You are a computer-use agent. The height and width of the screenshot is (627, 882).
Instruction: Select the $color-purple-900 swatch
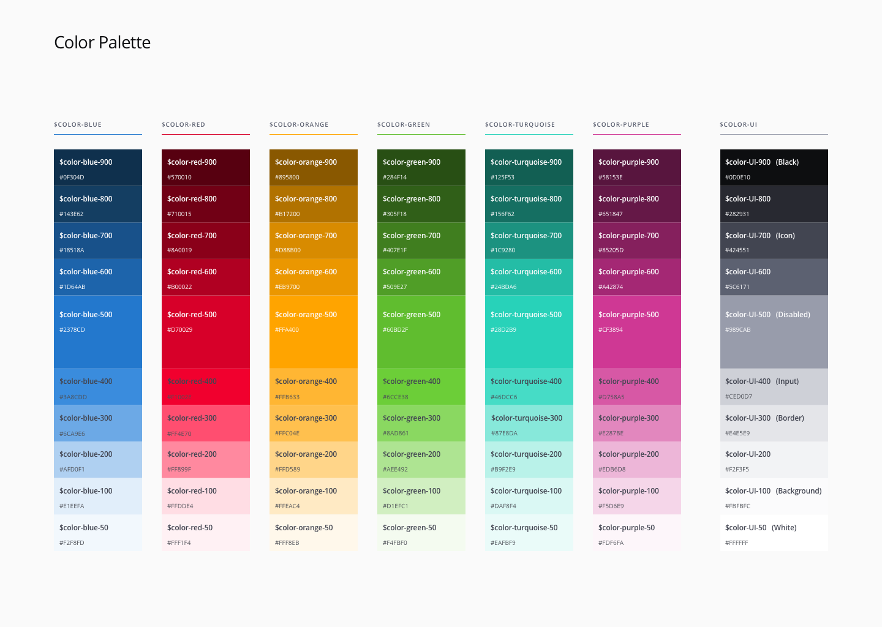[637, 168]
